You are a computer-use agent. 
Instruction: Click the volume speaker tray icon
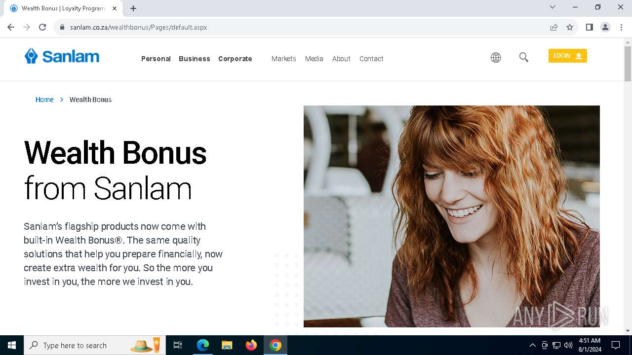(568, 345)
